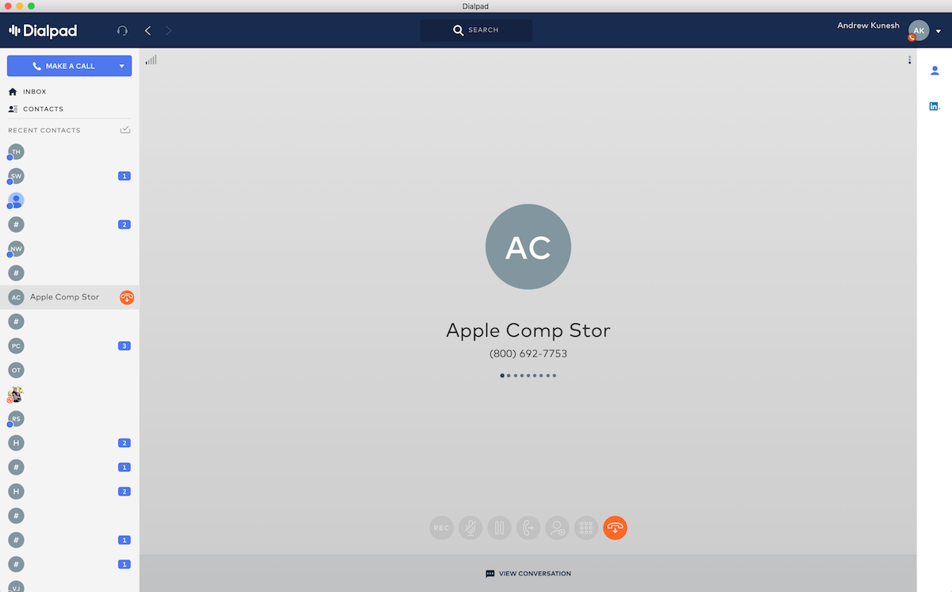Navigate forward with the right chevron

point(169,30)
